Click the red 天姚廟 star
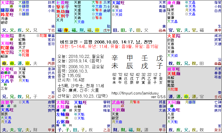 click(174, 74)
